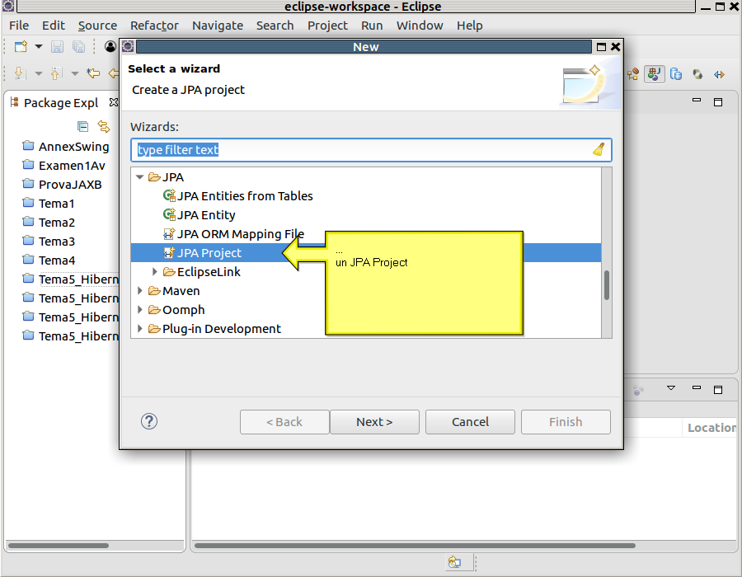This screenshot has height=577, width=742.
Task: Click the Location column header
Action: (x=711, y=428)
